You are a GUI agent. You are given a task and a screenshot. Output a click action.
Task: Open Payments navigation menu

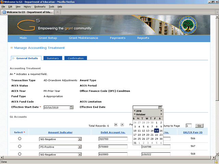[118, 38]
